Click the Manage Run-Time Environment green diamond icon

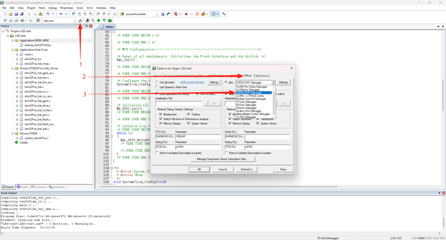click(x=98, y=21)
